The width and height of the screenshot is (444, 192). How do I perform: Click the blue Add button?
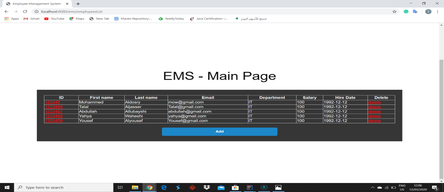point(219,131)
